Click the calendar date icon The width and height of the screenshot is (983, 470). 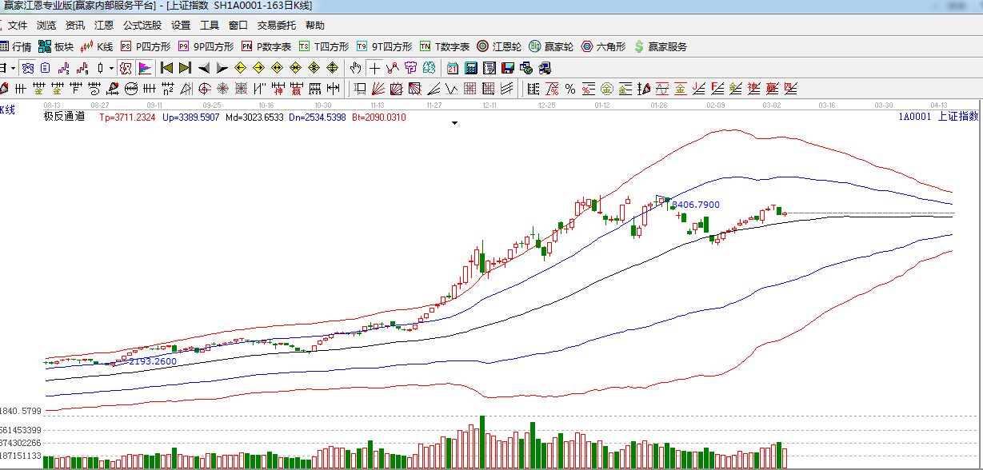(x=453, y=67)
